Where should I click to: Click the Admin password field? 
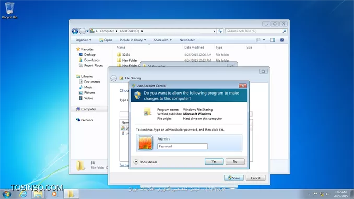click(x=182, y=146)
